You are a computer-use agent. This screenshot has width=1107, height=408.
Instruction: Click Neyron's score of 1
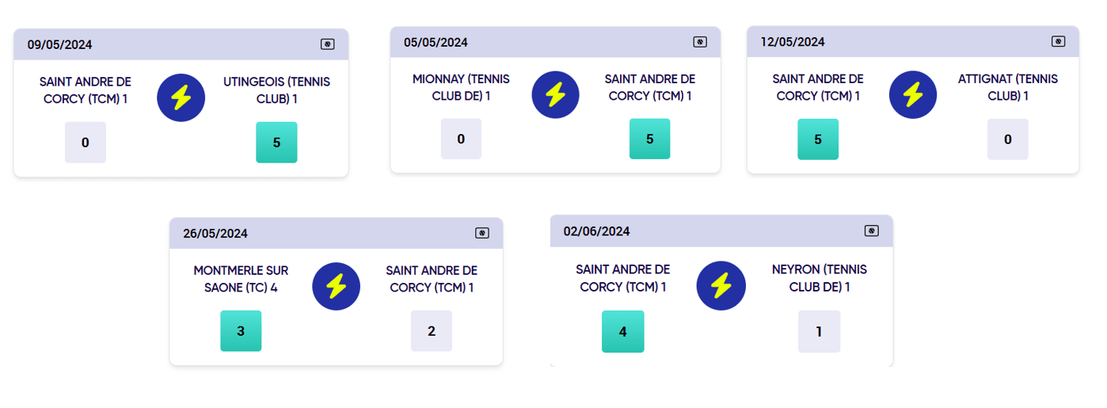click(x=819, y=331)
